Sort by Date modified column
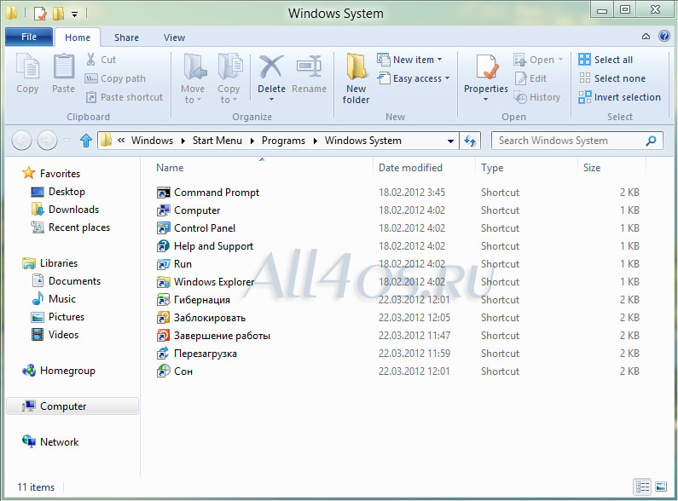The image size is (678, 501). point(410,168)
